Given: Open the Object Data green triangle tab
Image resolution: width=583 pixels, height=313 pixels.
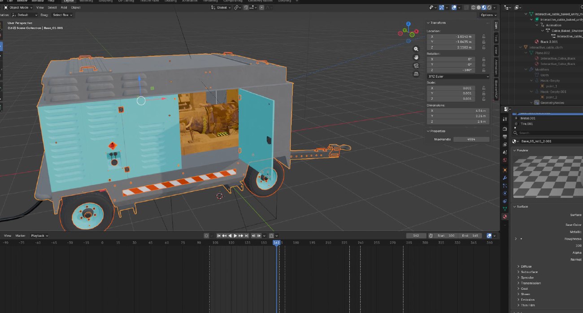Looking at the screenshot, I should click(x=505, y=209).
